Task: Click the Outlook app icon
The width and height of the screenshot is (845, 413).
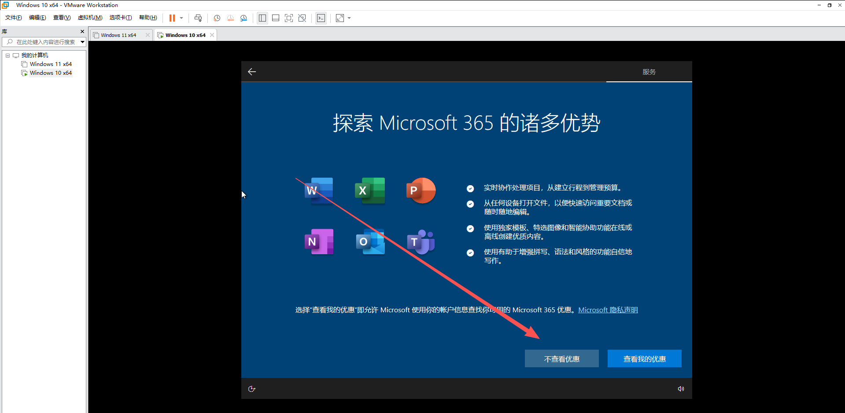Action: [x=370, y=241]
